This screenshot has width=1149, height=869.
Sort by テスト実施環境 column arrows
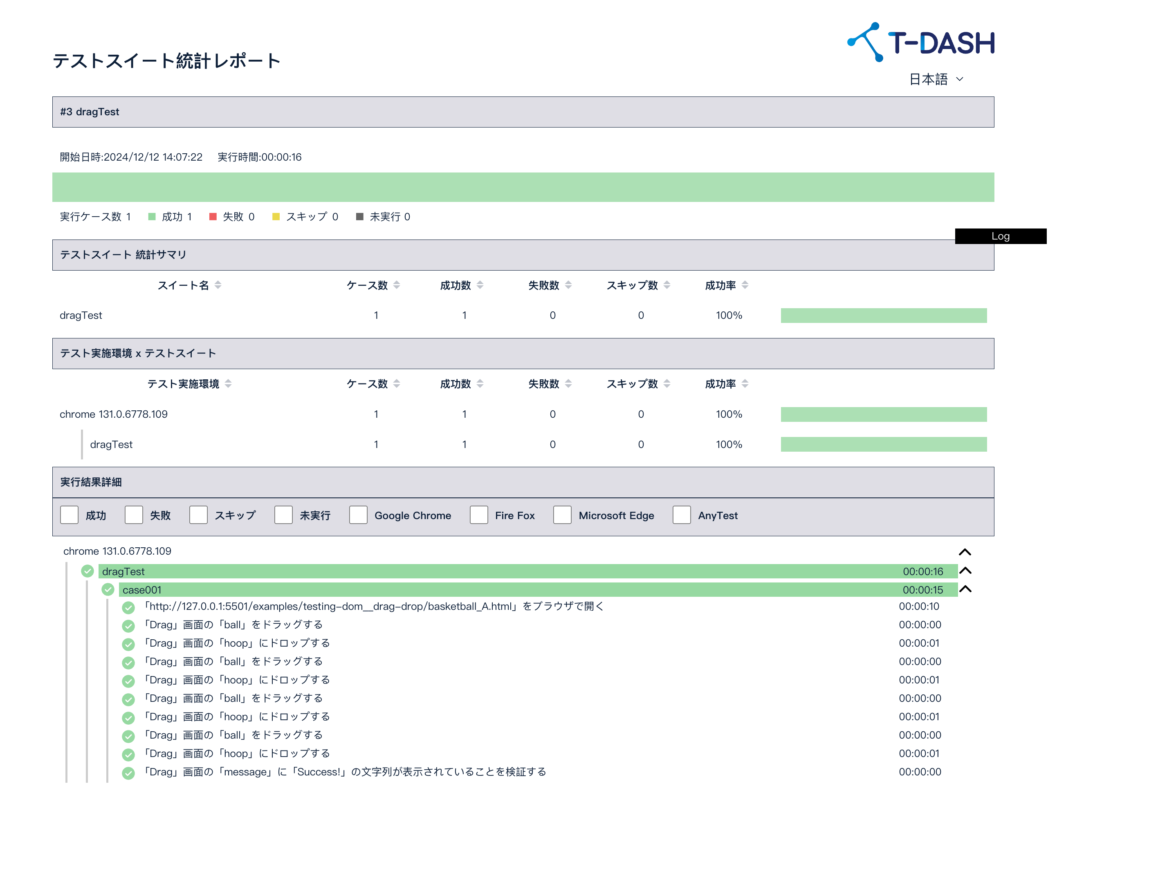pos(228,384)
